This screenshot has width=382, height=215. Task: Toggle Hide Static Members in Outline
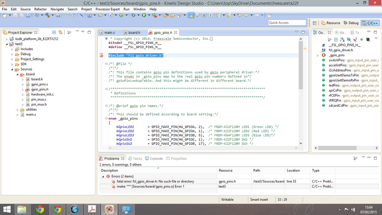[x=355, y=39]
